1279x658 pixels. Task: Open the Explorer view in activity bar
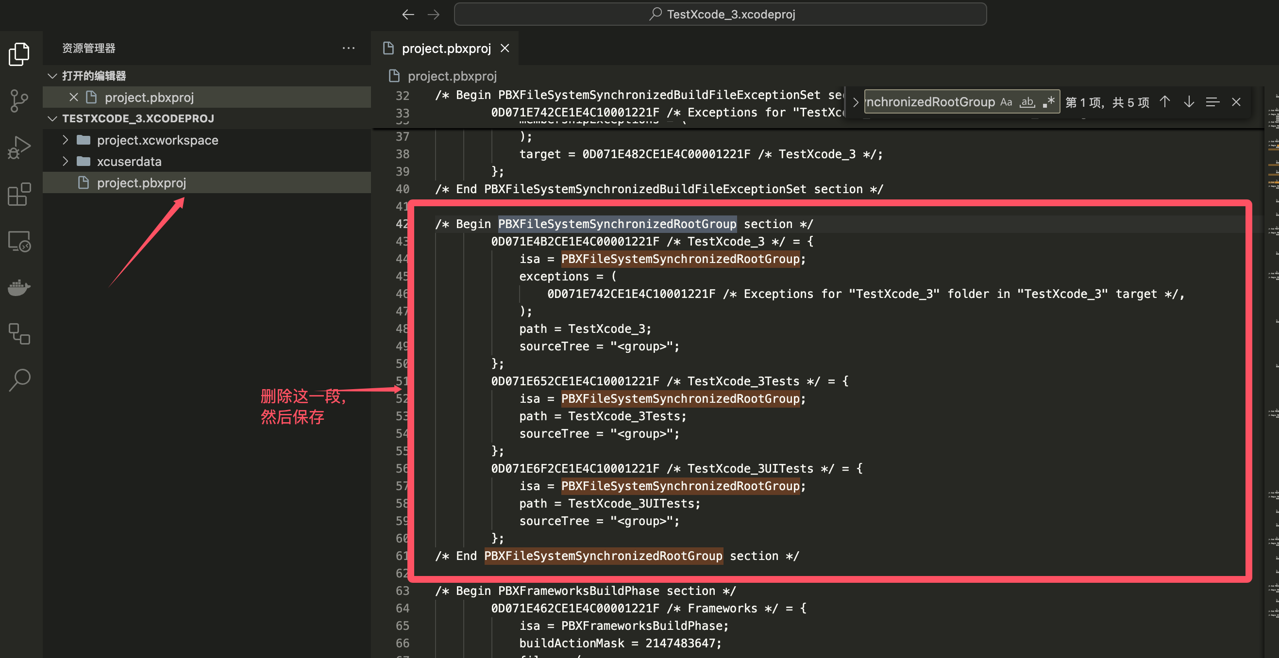coord(19,54)
